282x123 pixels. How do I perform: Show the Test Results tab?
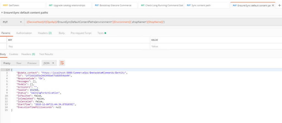[46, 54]
